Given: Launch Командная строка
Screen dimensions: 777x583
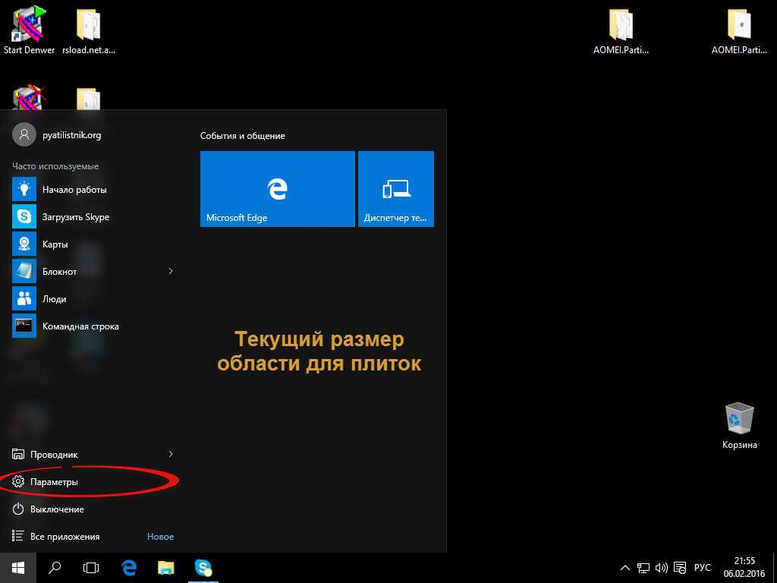Looking at the screenshot, I should [80, 326].
